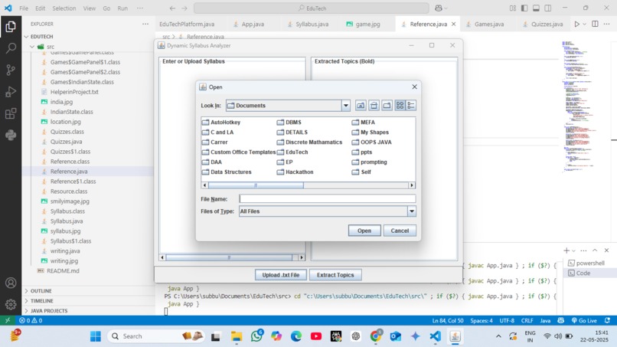Open notifications bell in status bar
Screen dimensions: 617x347
[x=608, y=320]
